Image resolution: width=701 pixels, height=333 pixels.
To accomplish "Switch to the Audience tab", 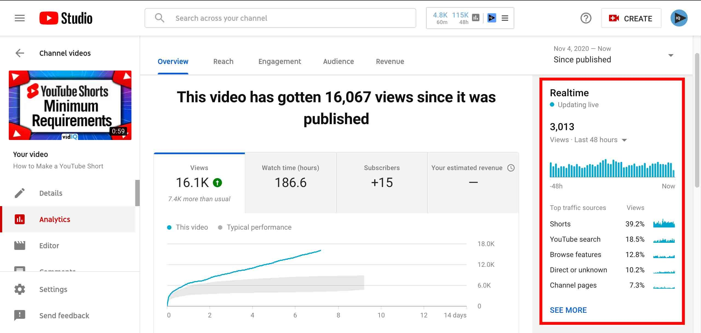I will pyautogui.click(x=338, y=61).
